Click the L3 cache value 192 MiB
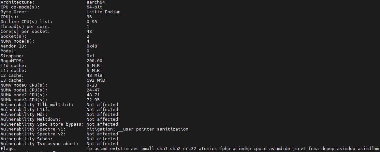Viewport: 380px width, 152px height. pyautogui.click(x=95, y=80)
